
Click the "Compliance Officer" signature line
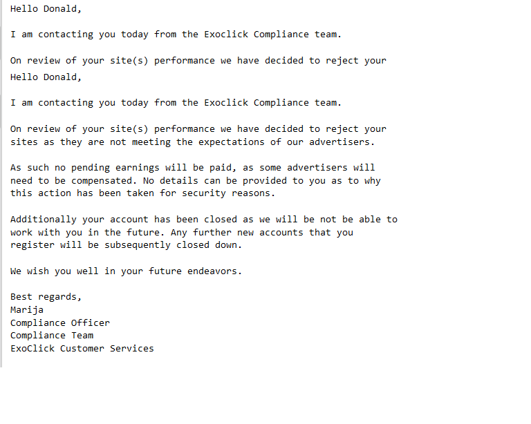(x=60, y=322)
